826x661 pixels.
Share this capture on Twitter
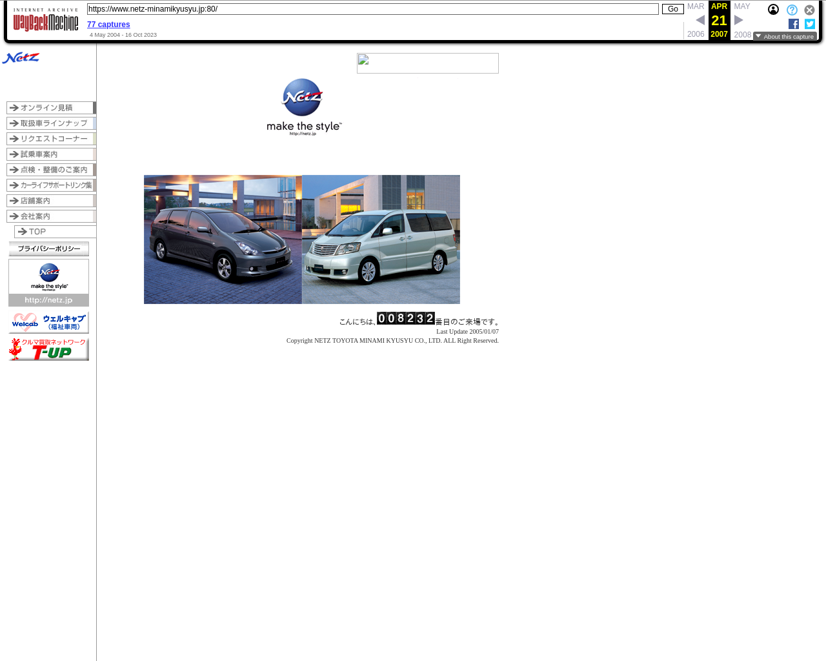(810, 24)
